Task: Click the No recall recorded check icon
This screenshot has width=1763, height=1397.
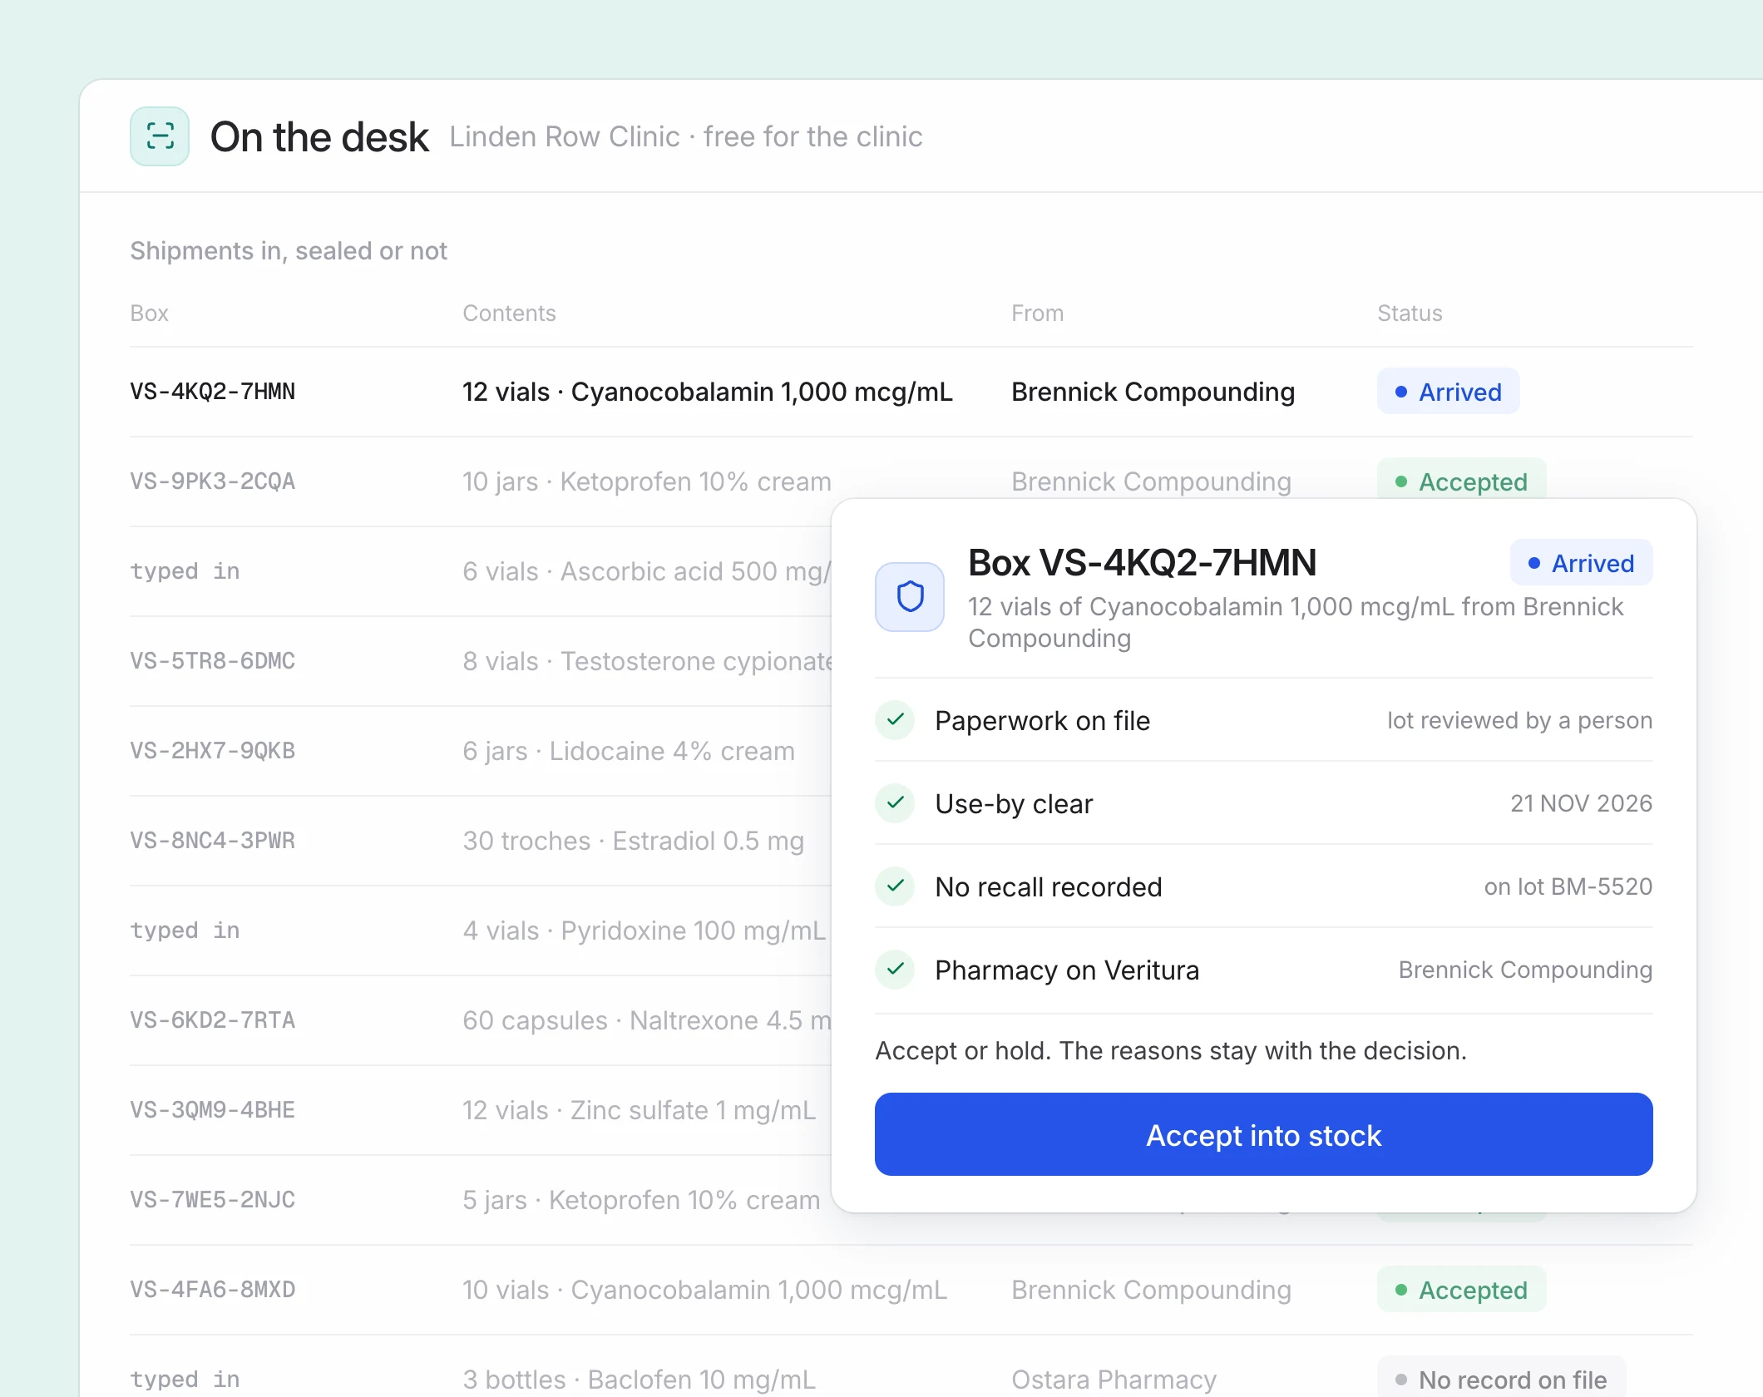Action: point(896,886)
